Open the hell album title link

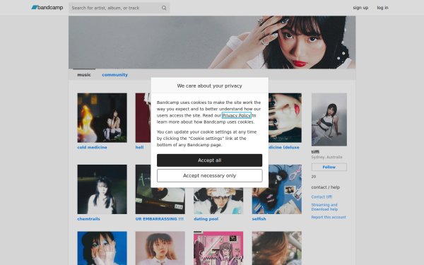139,148
